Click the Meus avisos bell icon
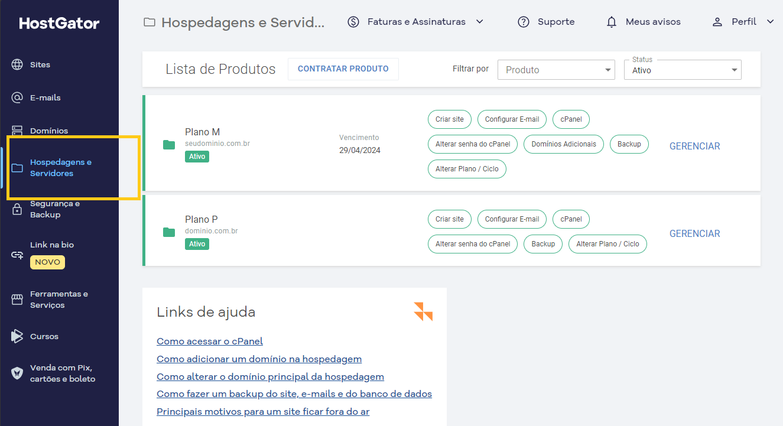The image size is (783, 426). click(x=612, y=22)
